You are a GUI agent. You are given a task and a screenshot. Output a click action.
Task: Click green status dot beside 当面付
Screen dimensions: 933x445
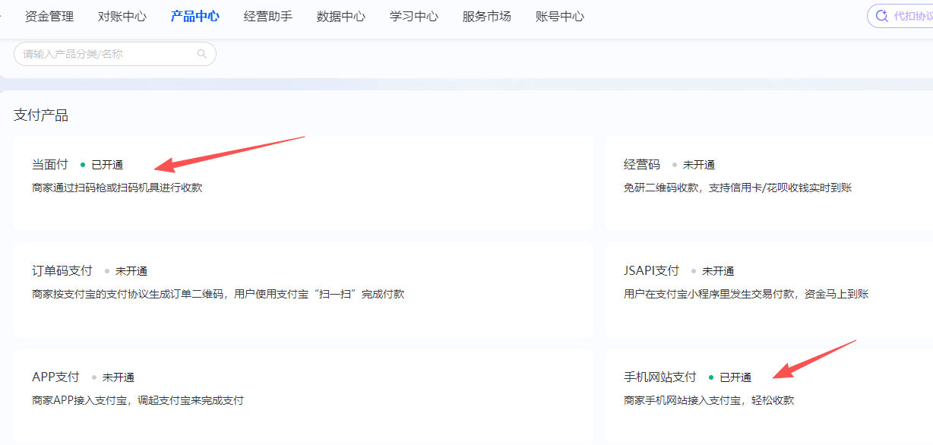tap(83, 165)
